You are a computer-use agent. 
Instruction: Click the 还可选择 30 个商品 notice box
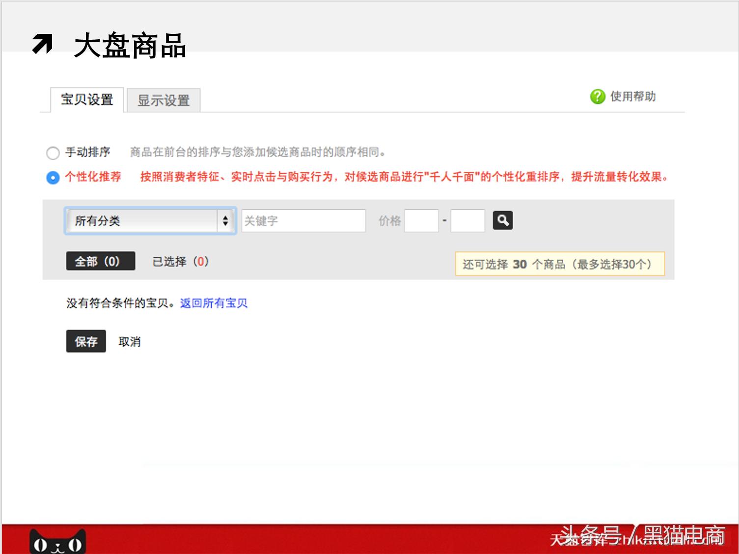point(560,264)
